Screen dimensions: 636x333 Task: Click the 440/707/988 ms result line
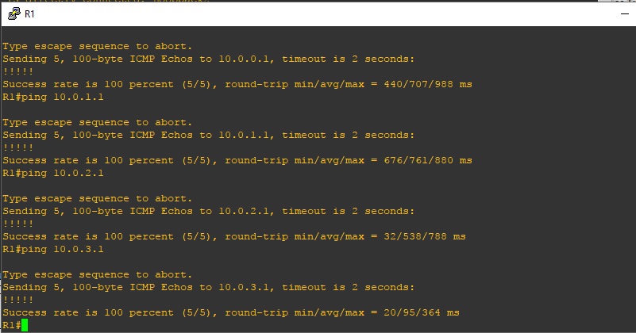tap(237, 84)
